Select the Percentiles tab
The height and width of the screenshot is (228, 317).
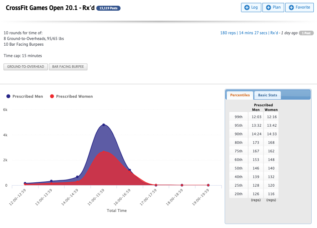click(x=240, y=95)
